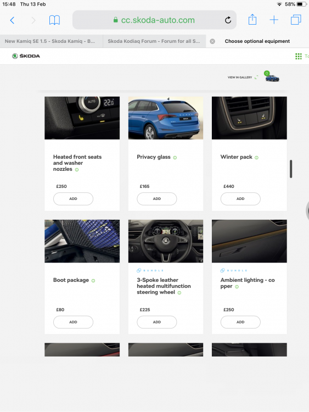309x412 pixels.
Task: Open the Boot package net image
Action: (82, 241)
